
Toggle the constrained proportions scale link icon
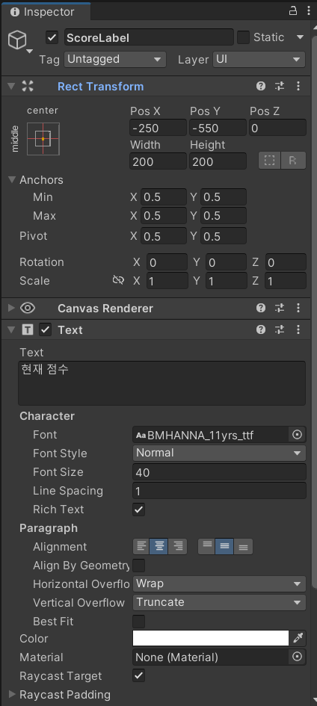(118, 280)
